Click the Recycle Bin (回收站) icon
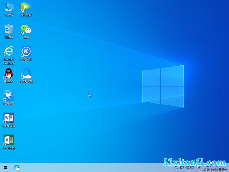 coord(9,30)
